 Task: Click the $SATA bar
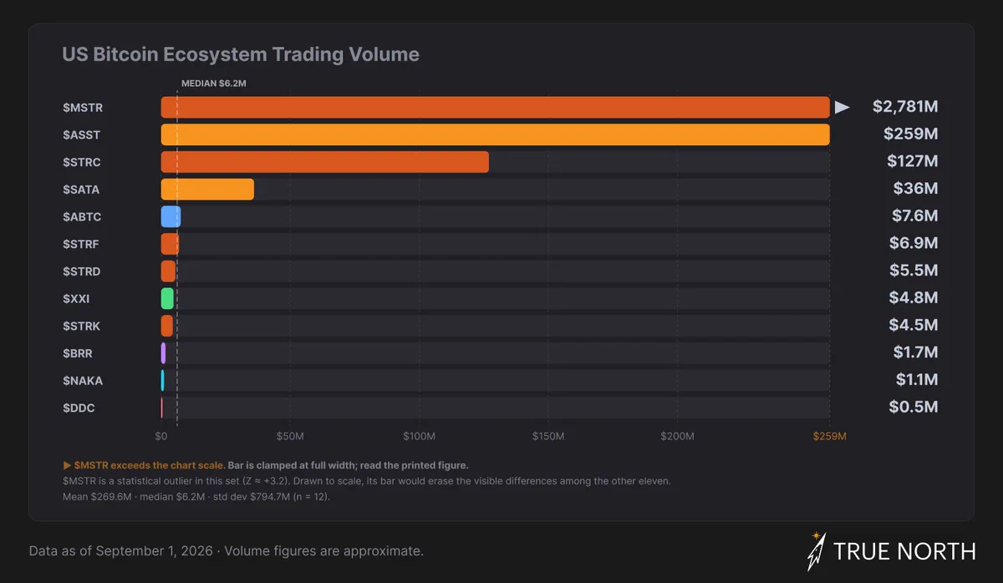[x=207, y=190]
